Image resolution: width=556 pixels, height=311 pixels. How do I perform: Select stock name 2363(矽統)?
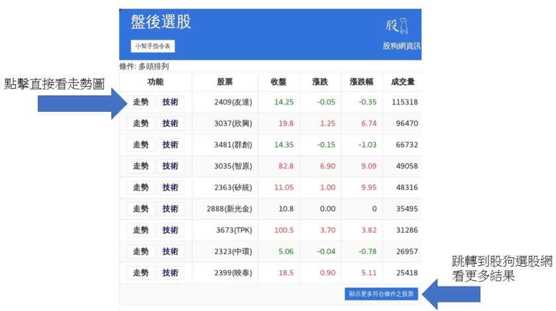(x=233, y=187)
